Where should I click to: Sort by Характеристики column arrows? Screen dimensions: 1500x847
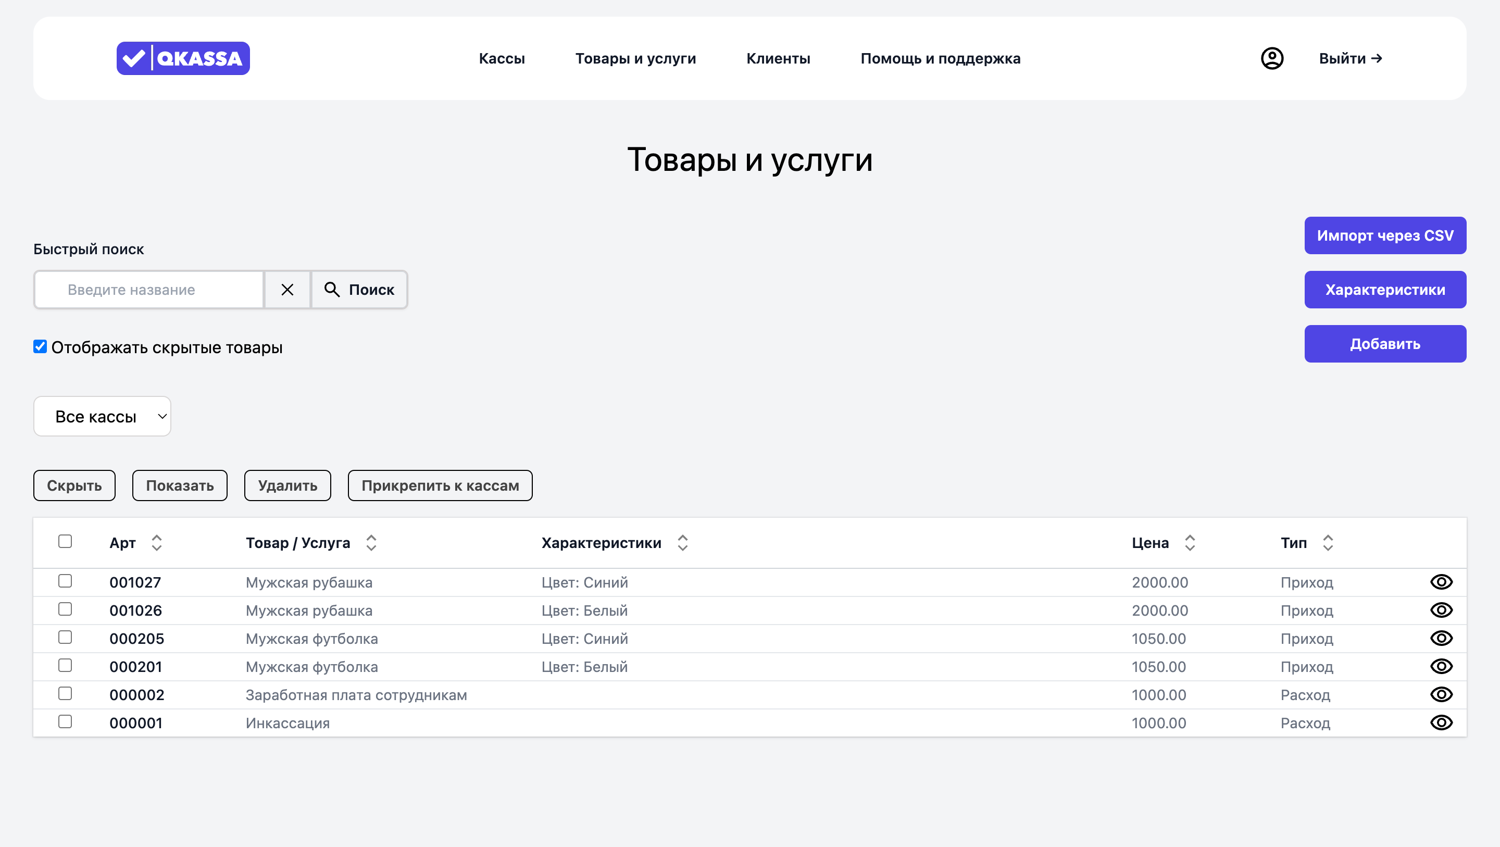click(x=682, y=542)
